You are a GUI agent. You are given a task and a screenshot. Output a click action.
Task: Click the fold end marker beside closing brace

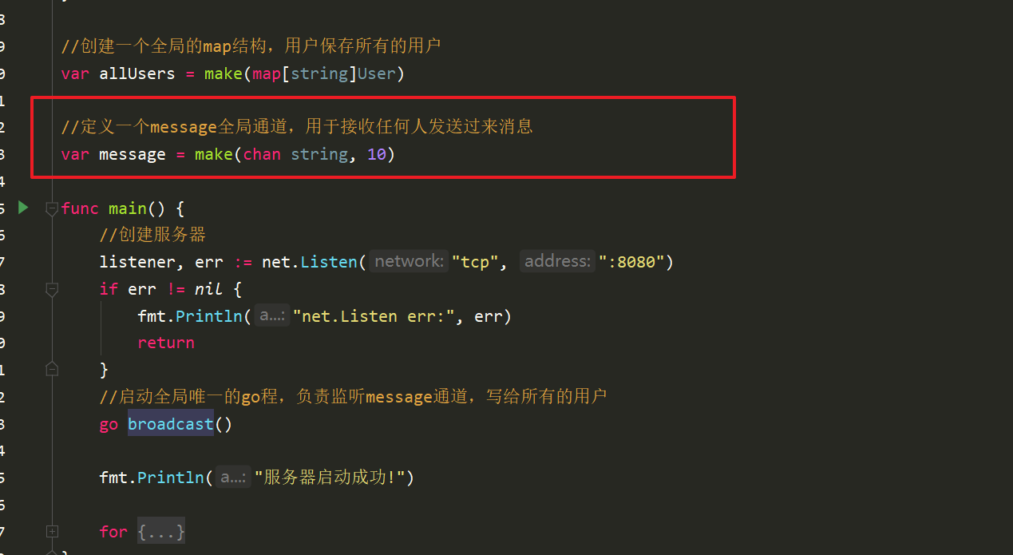pyautogui.click(x=52, y=369)
